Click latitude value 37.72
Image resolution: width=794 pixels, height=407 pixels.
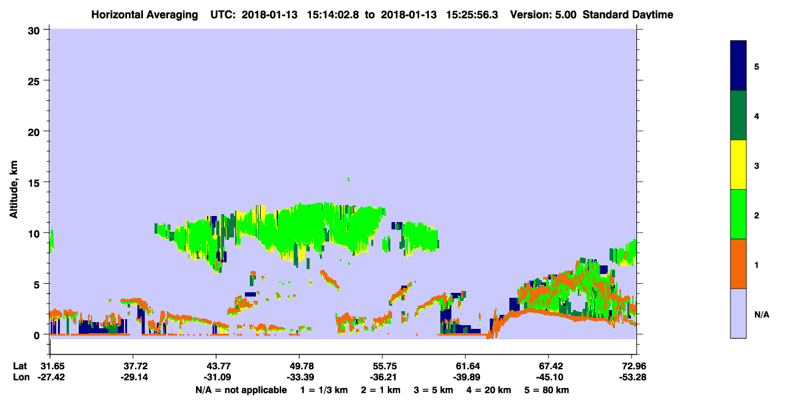coord(133,366)
